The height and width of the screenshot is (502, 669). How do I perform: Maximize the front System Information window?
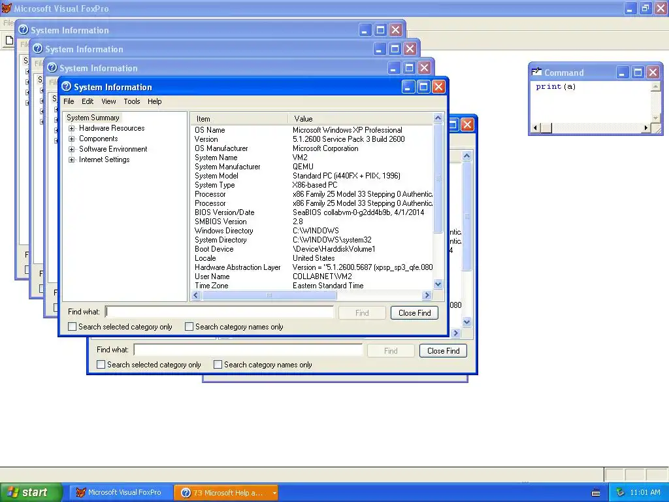click(x=423, y=87)
